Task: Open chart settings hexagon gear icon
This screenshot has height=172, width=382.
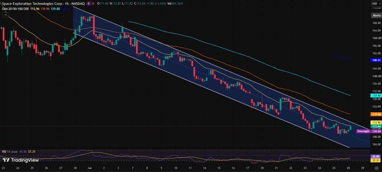Action: (376, 168)
